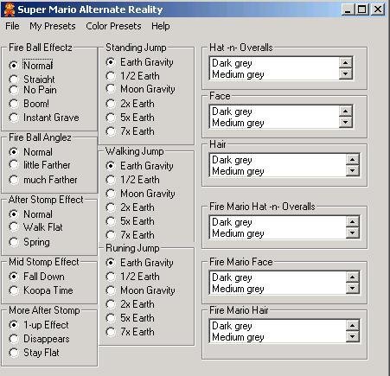Maximize the Super Mario Alternate Reality window
Viewport: 390px width, 376px height.
(x=361, y=10)
